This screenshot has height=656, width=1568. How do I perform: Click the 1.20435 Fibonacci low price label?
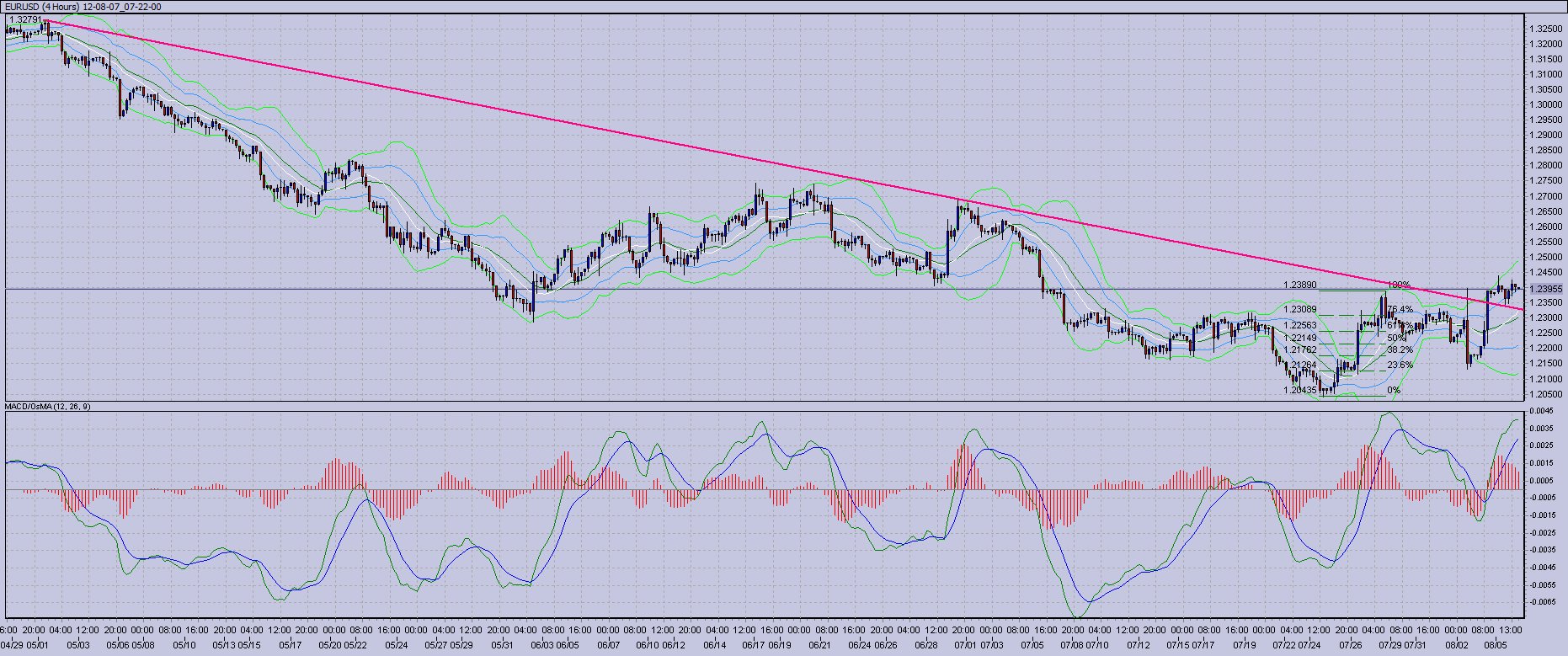1299,390
